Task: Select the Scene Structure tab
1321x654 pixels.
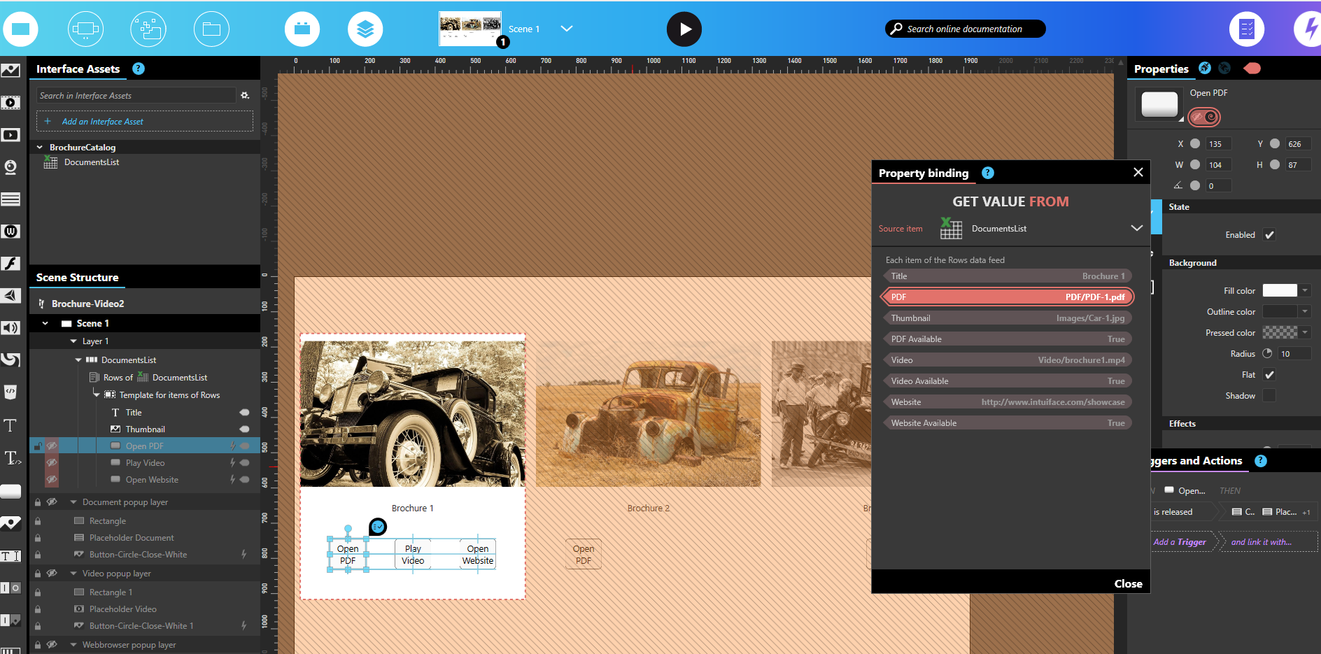Action: (x=78, y=278)
